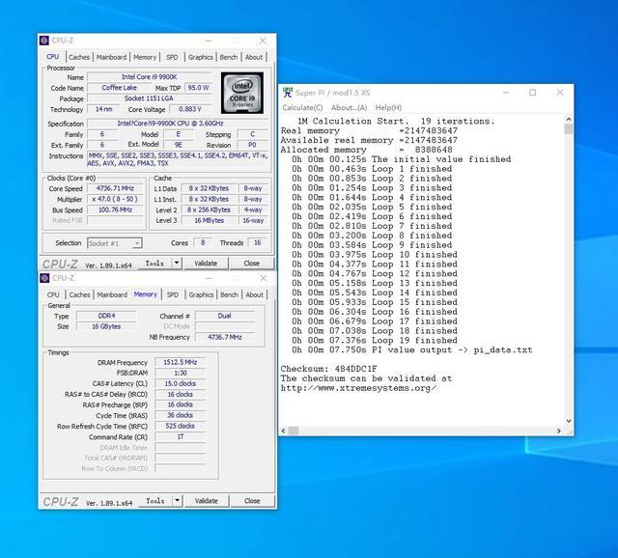Click the Type field showing 'DDR4'

pyautogui.click(x=106, y=316)
